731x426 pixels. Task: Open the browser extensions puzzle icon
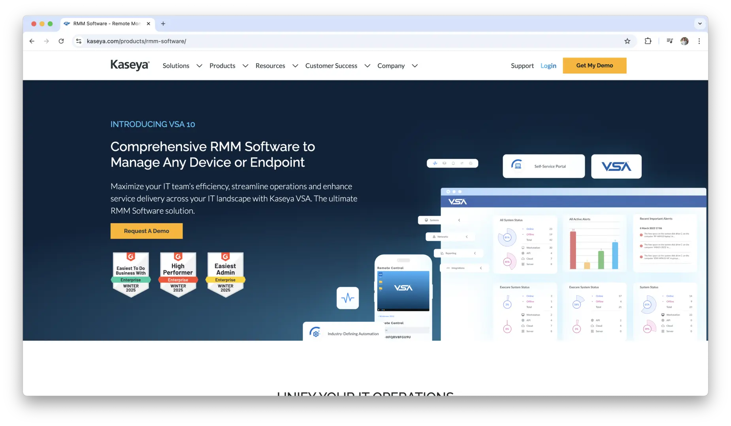tap(648, 41)
